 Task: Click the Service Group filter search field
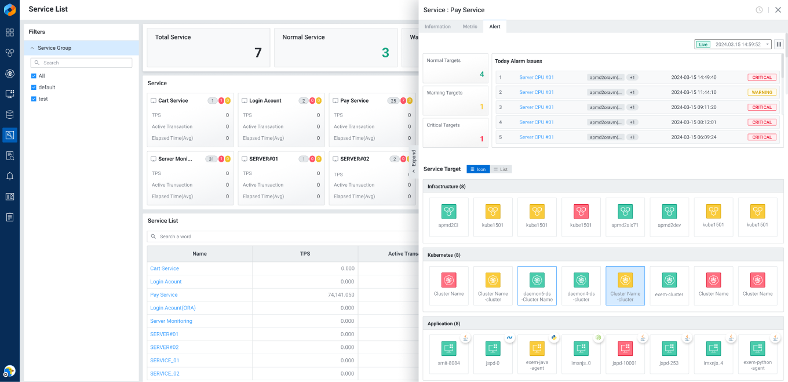tap(81, 63)
